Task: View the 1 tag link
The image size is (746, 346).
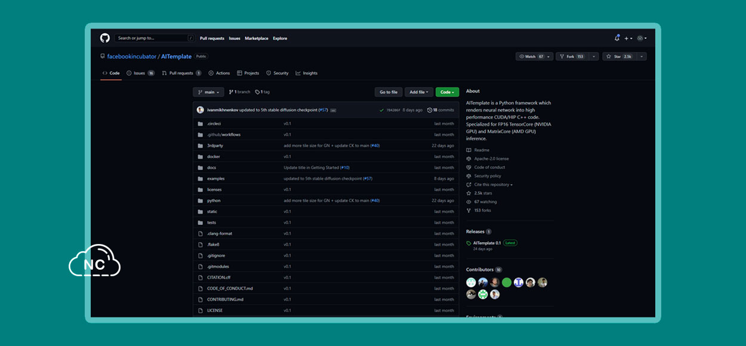Action: (x=263, y=92)
